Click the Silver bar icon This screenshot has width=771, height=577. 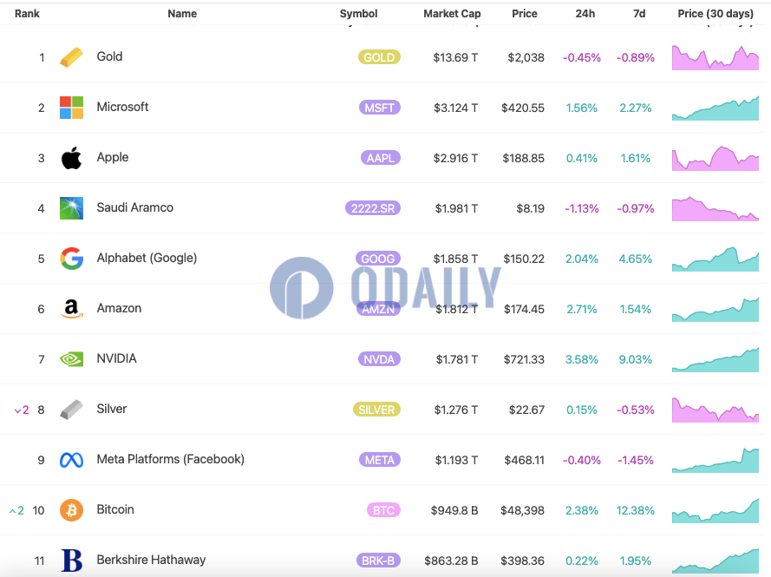(71, 410)
